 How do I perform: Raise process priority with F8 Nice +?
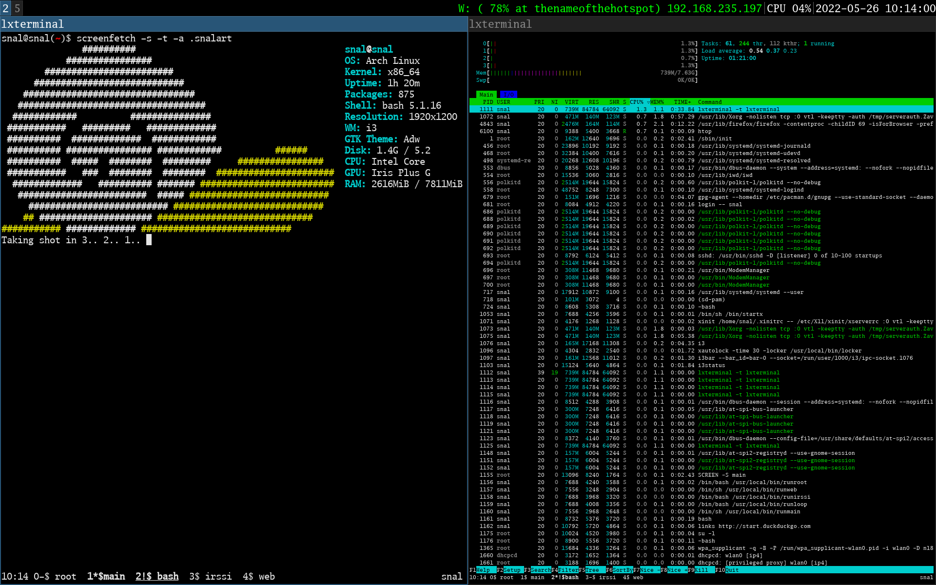(x=675, y=569)
